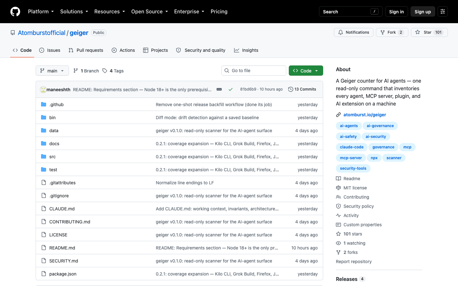This screenshot has width=458, height=286.
Task: Open the geiger repository name link
Action: point(79,33)
